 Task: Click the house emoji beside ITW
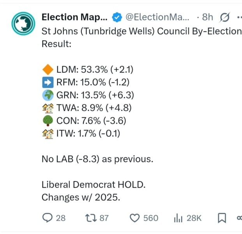(x=47, y=134)
